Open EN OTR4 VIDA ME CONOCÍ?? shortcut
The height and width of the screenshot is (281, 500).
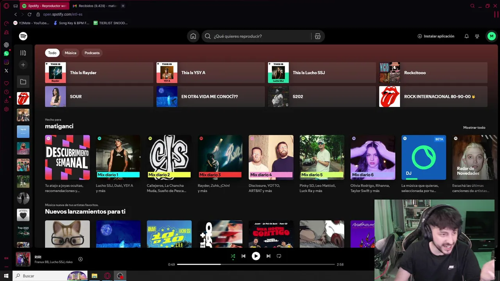click(211, 96)
